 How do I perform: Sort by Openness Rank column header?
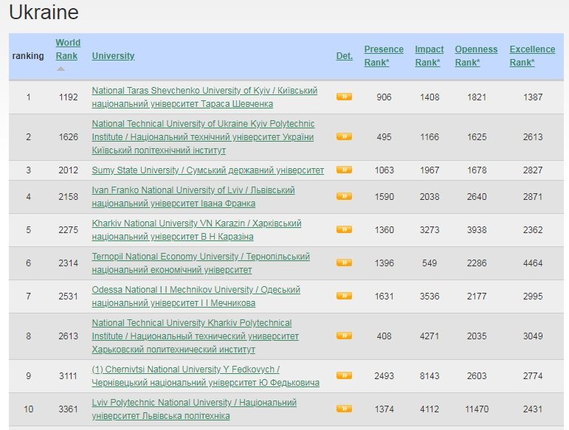[476, 56]
